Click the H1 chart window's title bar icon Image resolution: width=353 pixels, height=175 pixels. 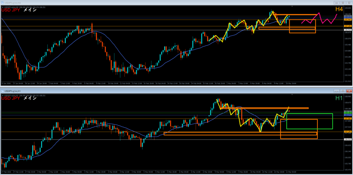(x=2, y=91)
